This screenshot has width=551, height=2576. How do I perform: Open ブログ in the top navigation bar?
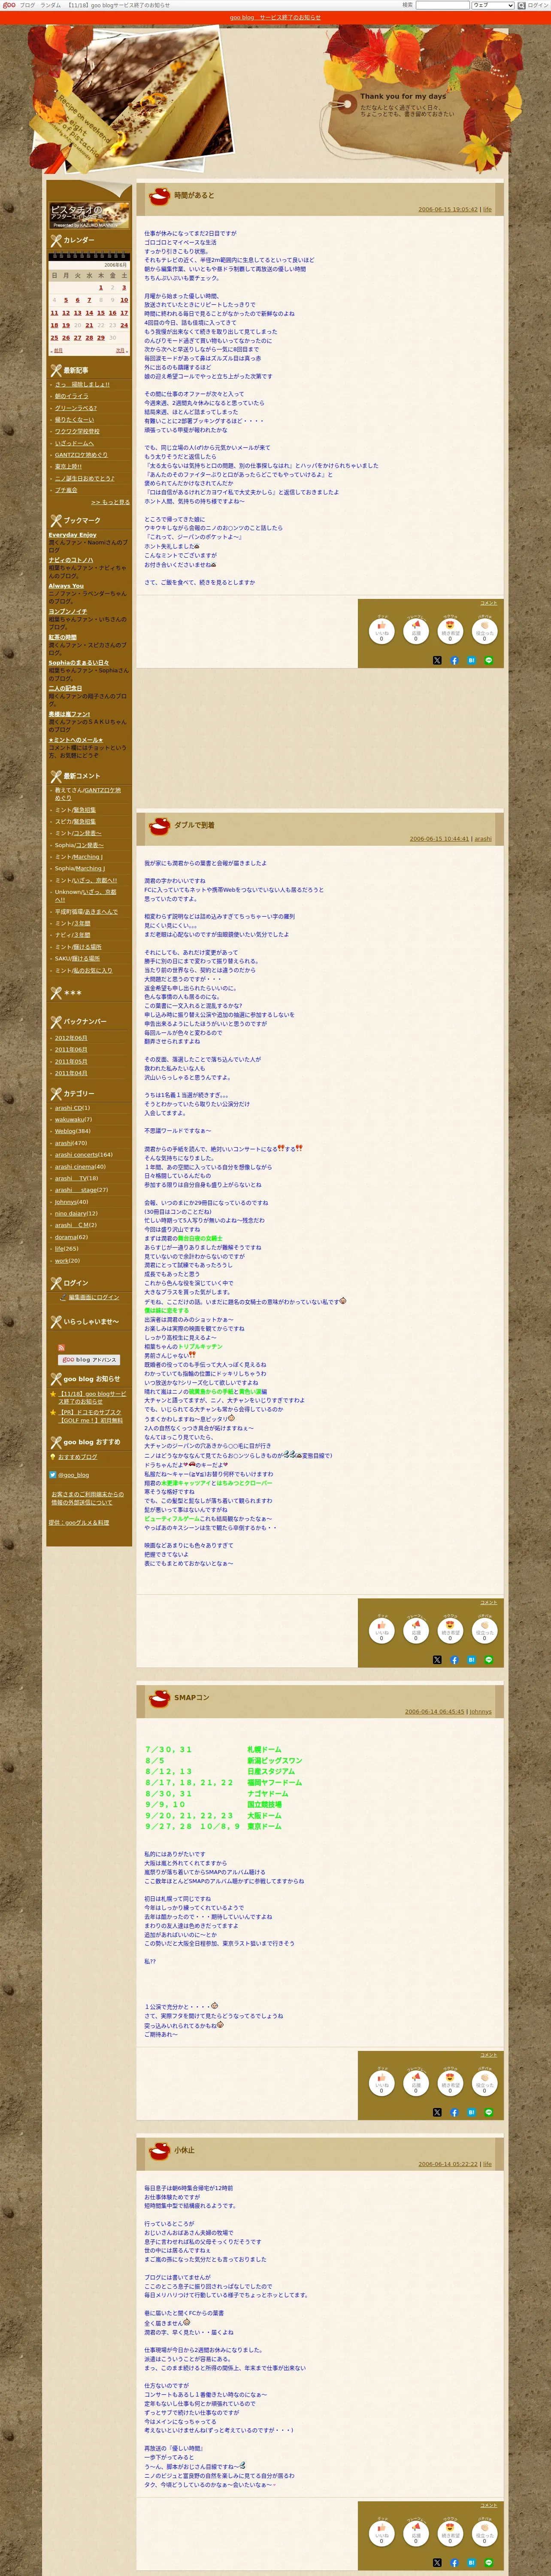[x=27, y=5]
